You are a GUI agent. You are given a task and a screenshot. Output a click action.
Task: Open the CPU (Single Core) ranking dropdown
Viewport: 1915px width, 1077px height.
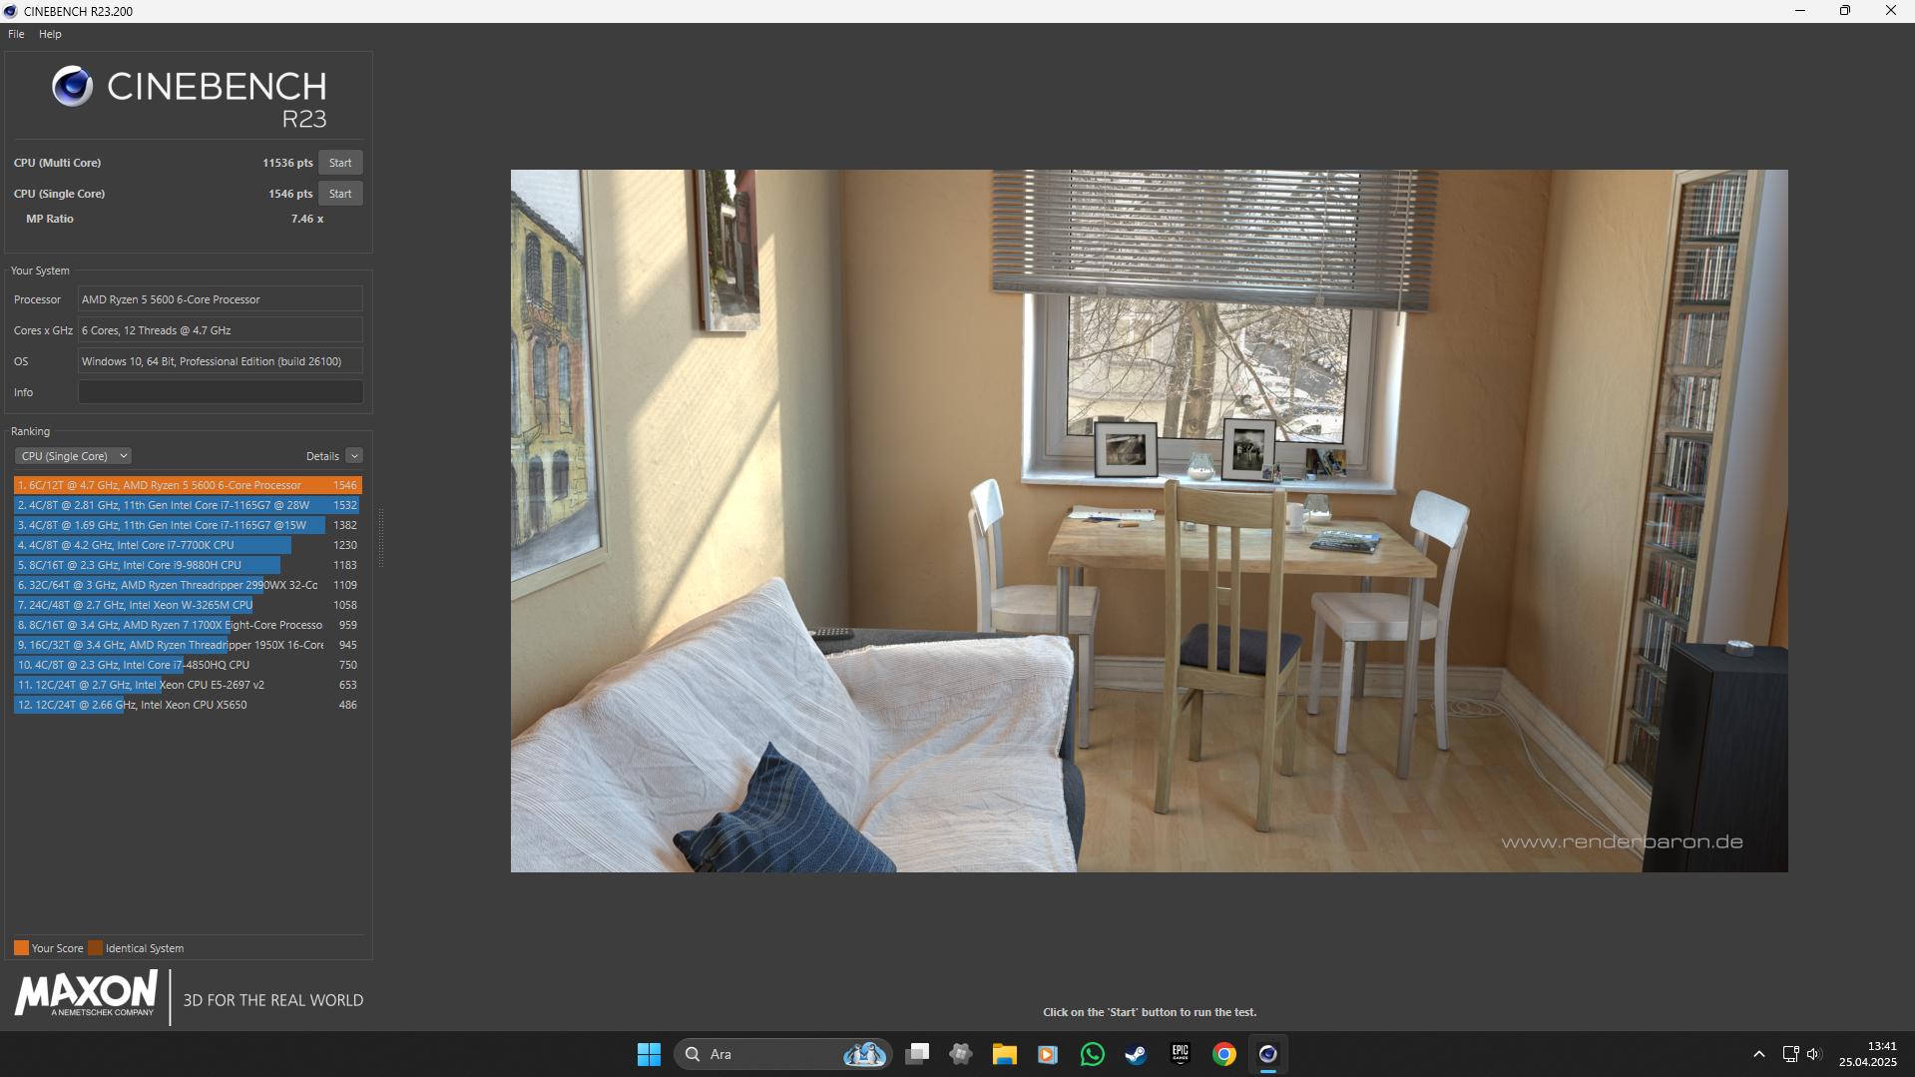73,456
